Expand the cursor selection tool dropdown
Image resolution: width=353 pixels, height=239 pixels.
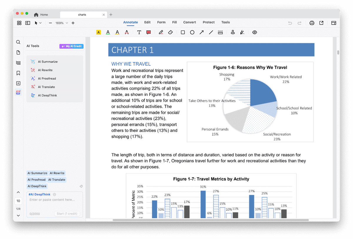click(x=40, y=23)
